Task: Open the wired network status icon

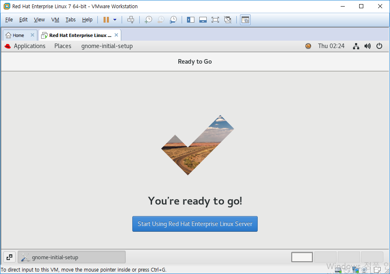Action: pyautogui.click(x=356, y=46)
